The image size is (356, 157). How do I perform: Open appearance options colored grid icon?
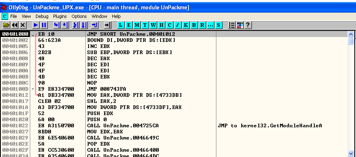click(240, 25)
